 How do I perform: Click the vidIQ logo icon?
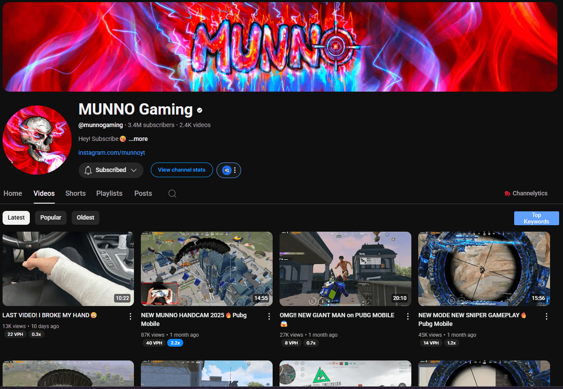click(226, 170)
